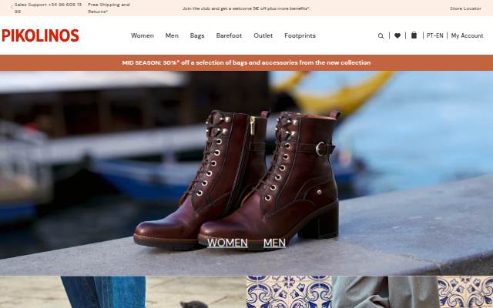Open the wishlist heart icon

[x=397, y=36]
